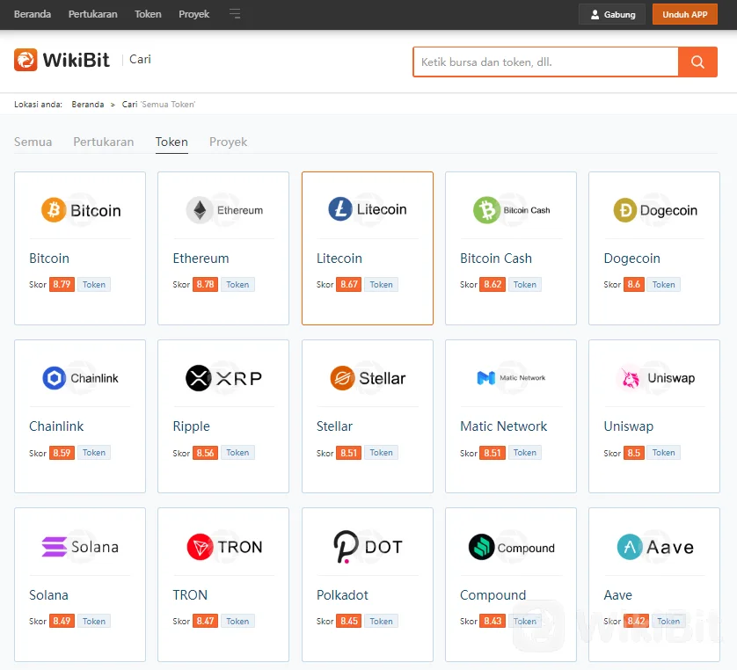Switch to the Semua filter tab
Viewport: 737px width, 670px height.
33,142
